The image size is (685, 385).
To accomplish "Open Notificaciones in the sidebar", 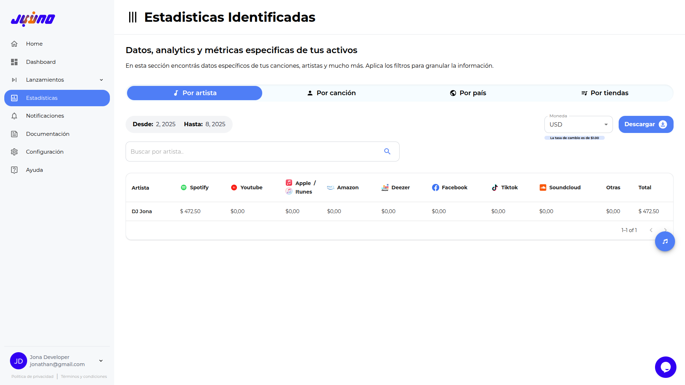I will [57, 116].
